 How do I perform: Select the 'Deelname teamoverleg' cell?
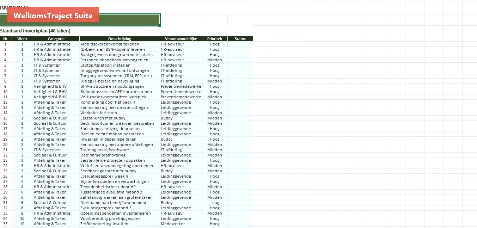point(120,155)
